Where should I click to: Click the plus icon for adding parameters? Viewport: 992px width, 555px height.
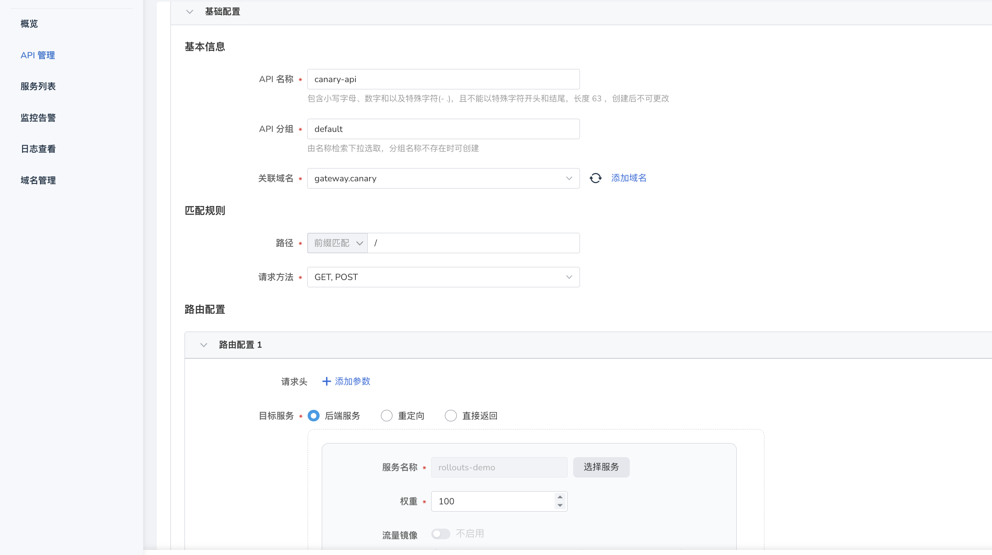coord(326,381)
